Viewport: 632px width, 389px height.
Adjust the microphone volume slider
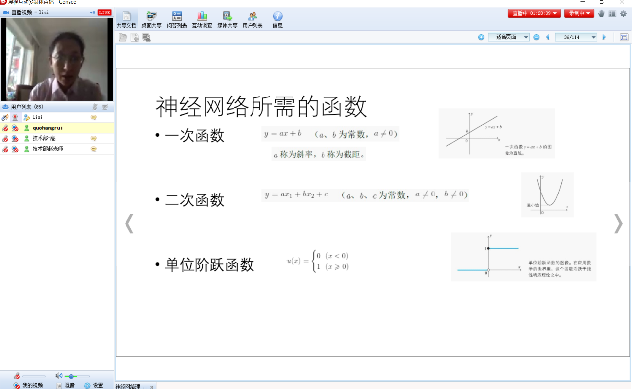pyautogui.click(x=34, y=376)
